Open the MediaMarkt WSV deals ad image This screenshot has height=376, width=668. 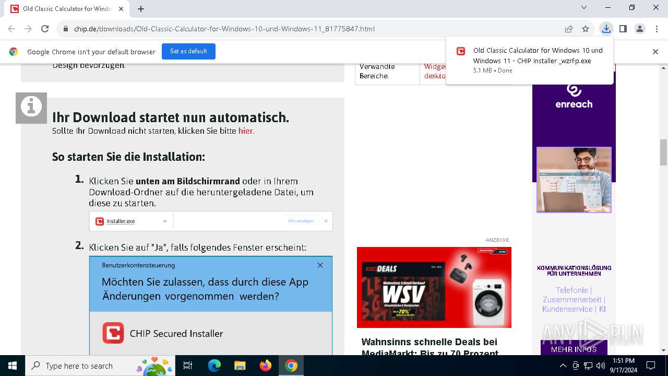[434, 287]
